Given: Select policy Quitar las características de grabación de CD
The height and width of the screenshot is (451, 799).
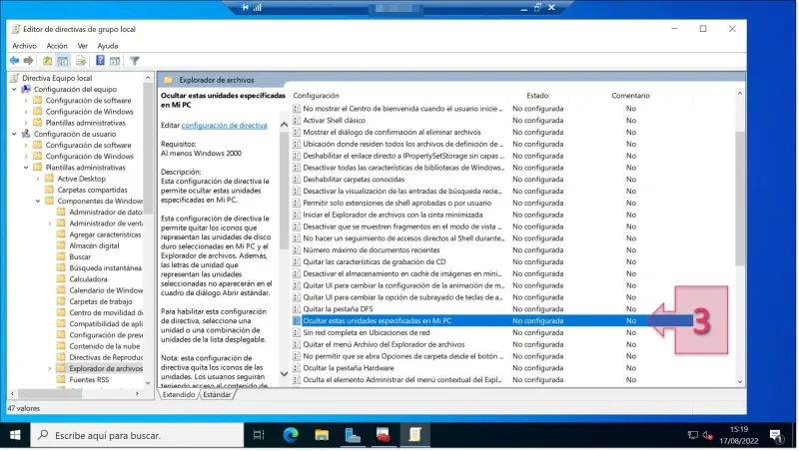Looking at the screenshot, I should pos(374,261).
